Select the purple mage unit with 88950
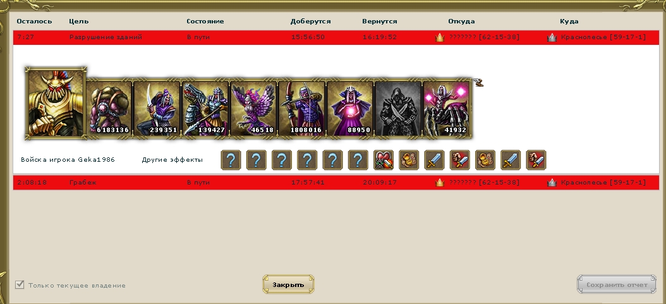This screenshot has height=304, width=666. [350, 108]
